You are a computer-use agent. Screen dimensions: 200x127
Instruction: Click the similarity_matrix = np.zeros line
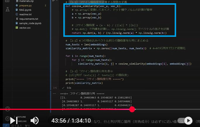[x=106, y=48]
